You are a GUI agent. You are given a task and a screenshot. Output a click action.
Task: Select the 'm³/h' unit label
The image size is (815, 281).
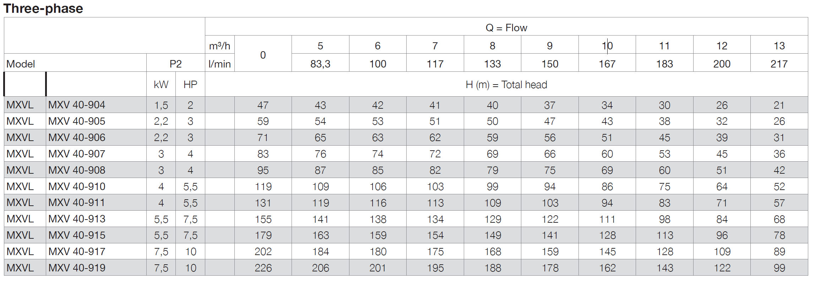219,46
